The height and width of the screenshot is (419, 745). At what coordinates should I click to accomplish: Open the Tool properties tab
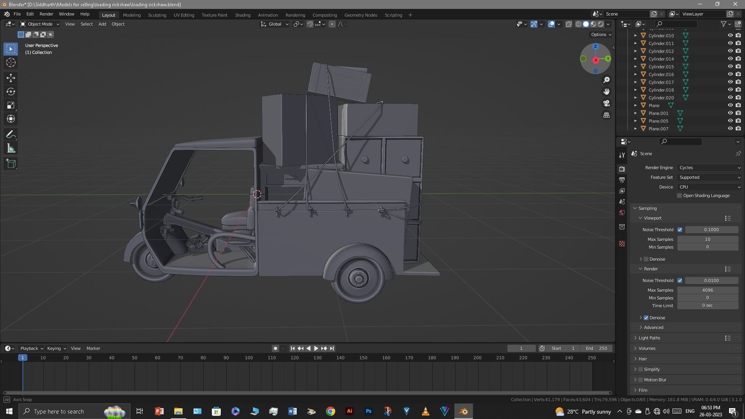(x=622, y=155)
